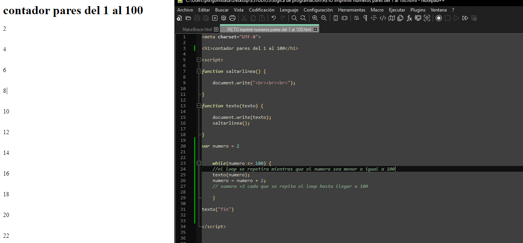Switch to the MakeBrace.html tab
The image size is (523, 243).
pos(197,30)
